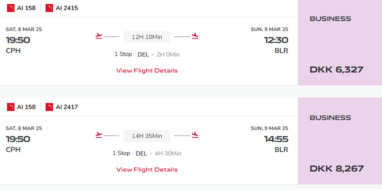Click the Air India logo beside AI 2415

[49, 8]
